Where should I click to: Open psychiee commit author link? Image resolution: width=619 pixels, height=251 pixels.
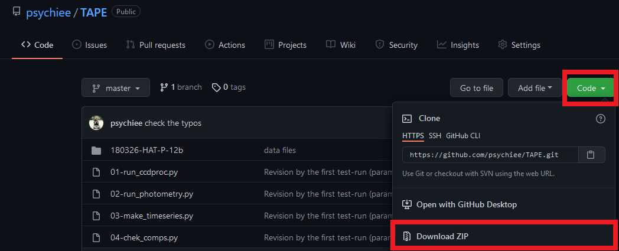(127, 123)
